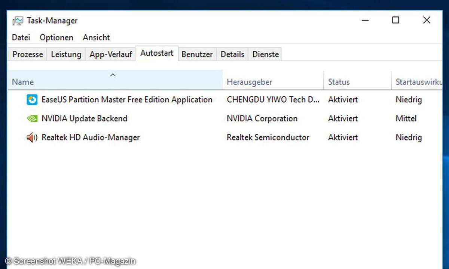The height and width of the screenshot is (269, 449).
Task: Switch to the Dienste tab
Action: [x=266, y=54]
